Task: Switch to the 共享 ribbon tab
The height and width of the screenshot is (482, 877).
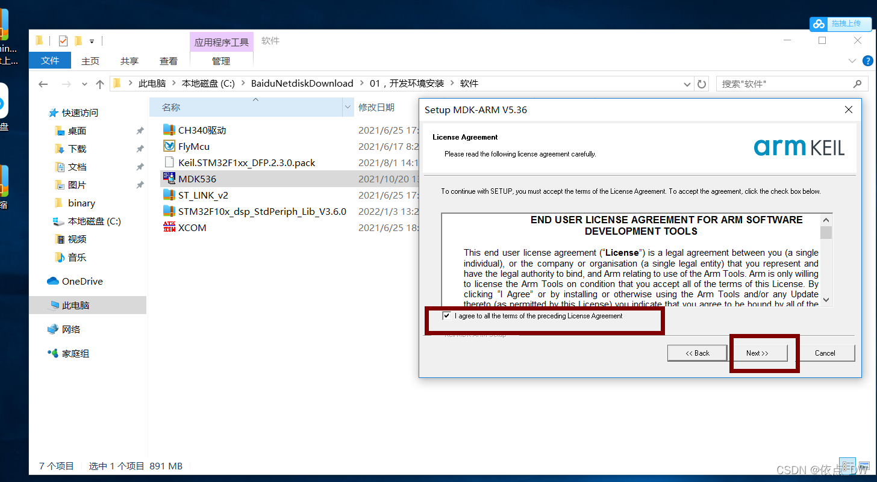Action: [130, 61]
